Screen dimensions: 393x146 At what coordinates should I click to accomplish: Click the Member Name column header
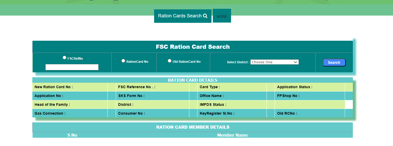pyautogui.click(x=232, y=135)
